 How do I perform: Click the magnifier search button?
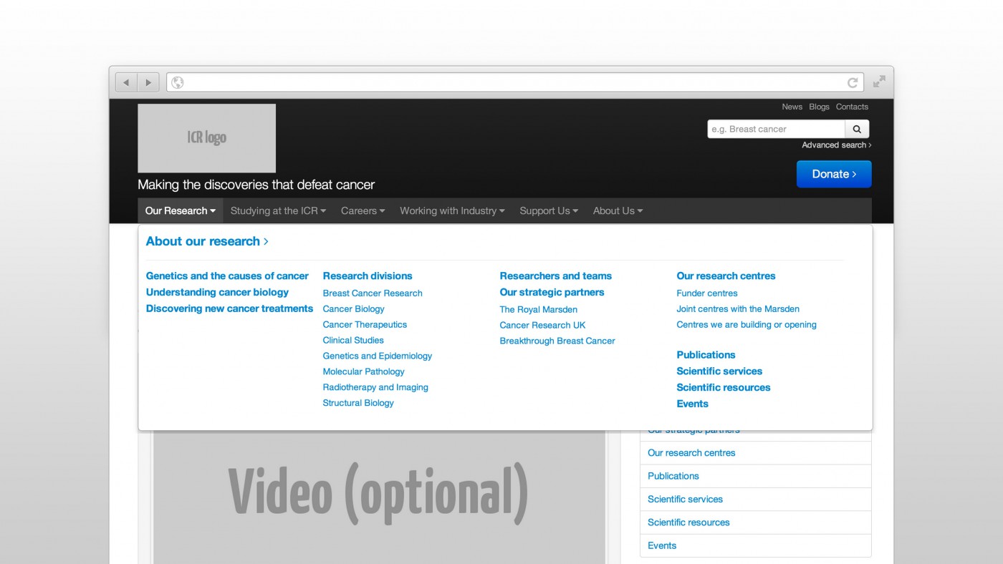857,129
